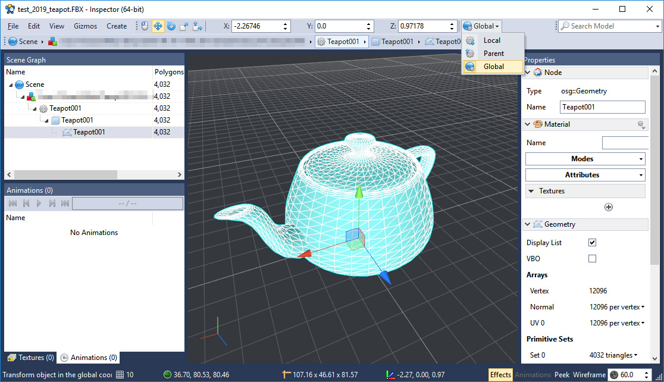This screenshot has height=382, width=664.
Task: Activate the Move gizmo tool
Action: pyautogui.click(x=158, y=26)
